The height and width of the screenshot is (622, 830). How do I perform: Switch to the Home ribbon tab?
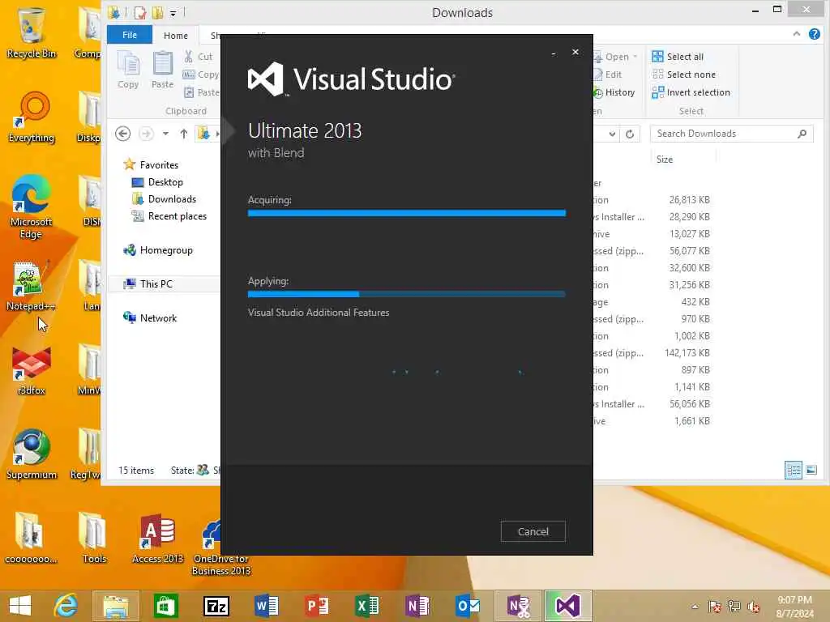176,36
